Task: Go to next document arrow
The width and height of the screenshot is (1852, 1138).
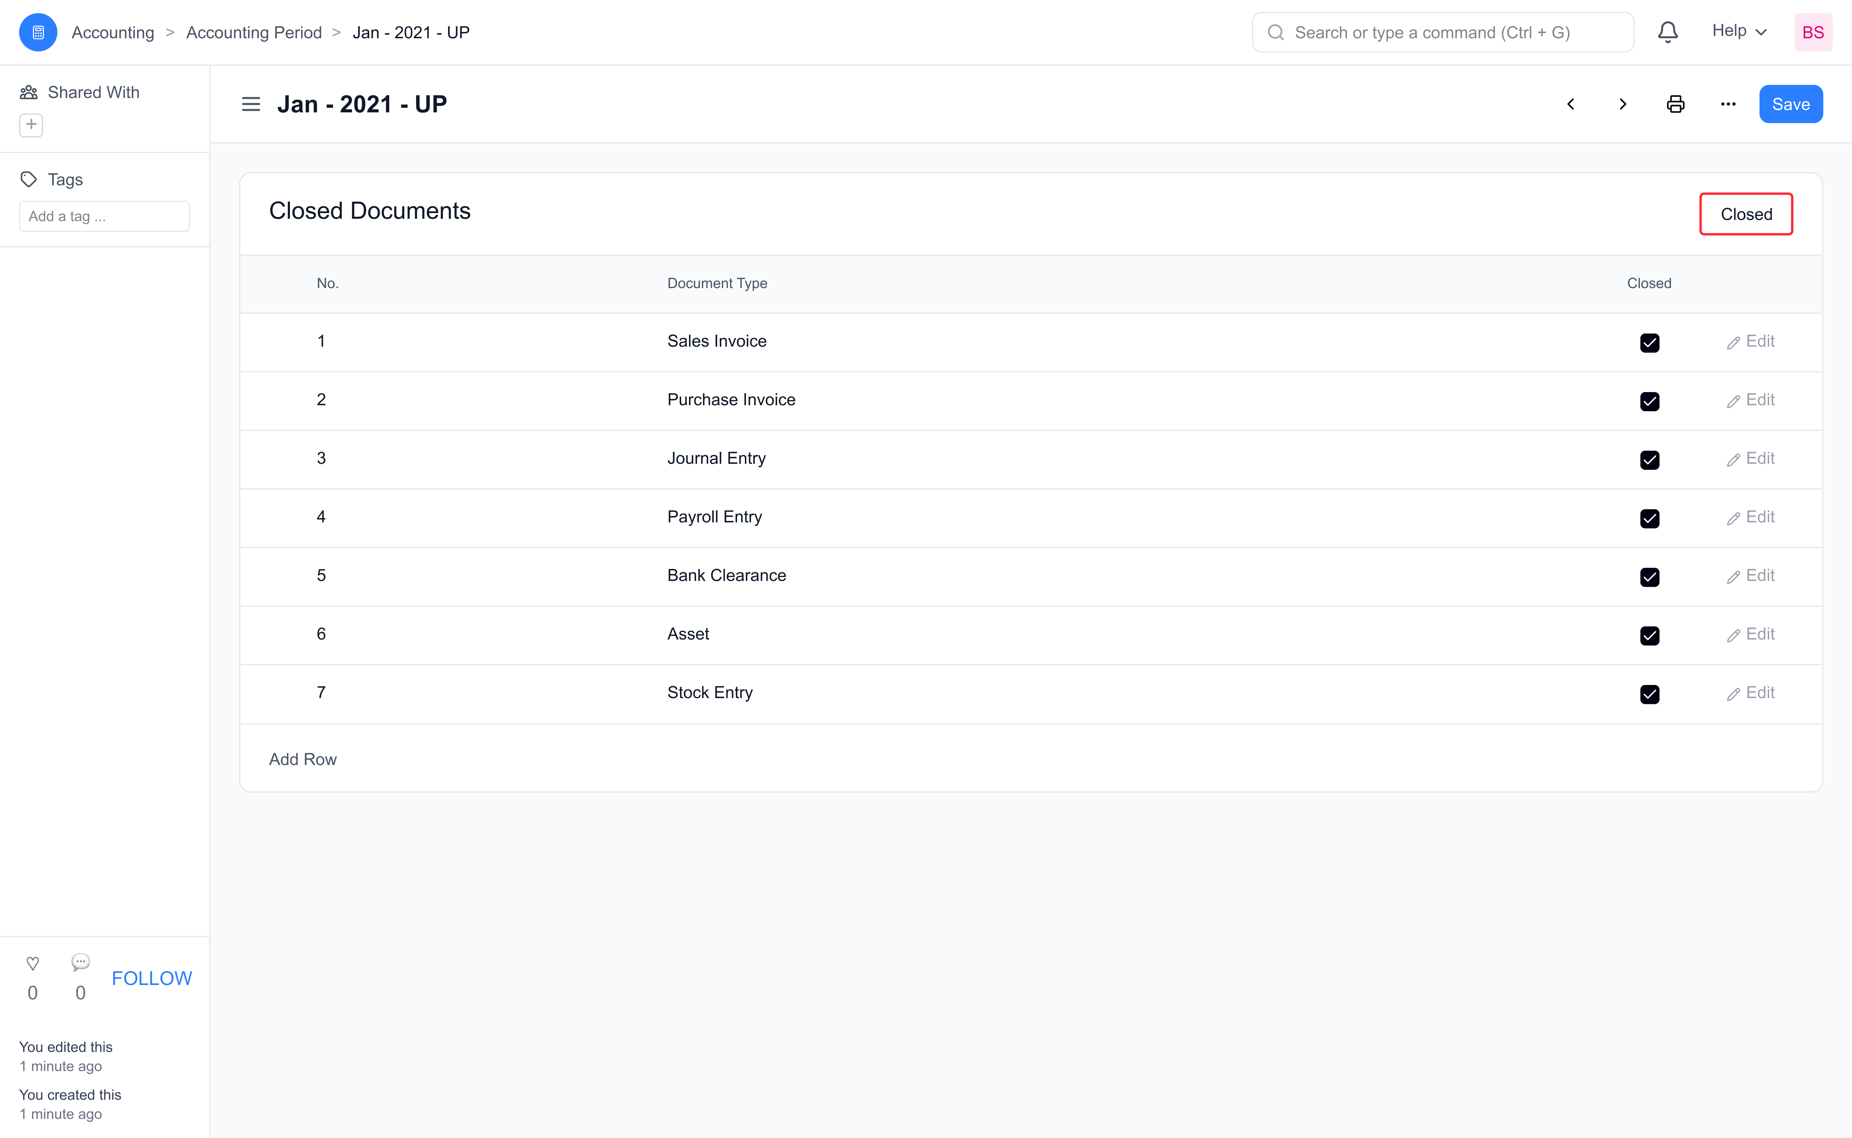Action: click(x=1623, y=104)
